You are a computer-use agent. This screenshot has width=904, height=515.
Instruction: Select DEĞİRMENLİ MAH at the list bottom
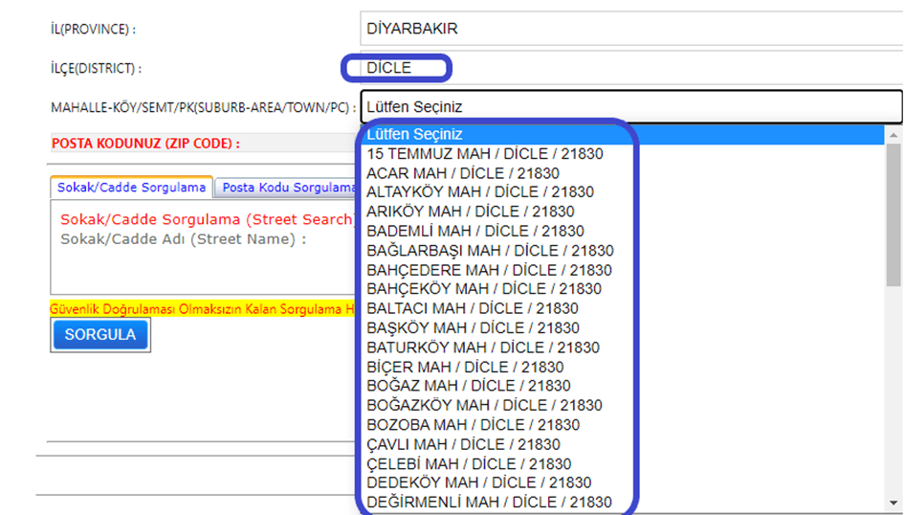tap(489, 502)
